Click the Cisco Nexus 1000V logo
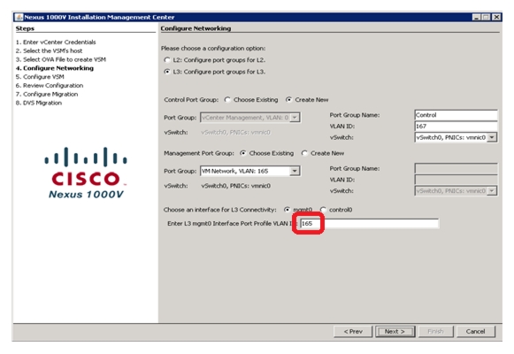The height and width of the screenshot is (354, 514). [x=86, y=173]
